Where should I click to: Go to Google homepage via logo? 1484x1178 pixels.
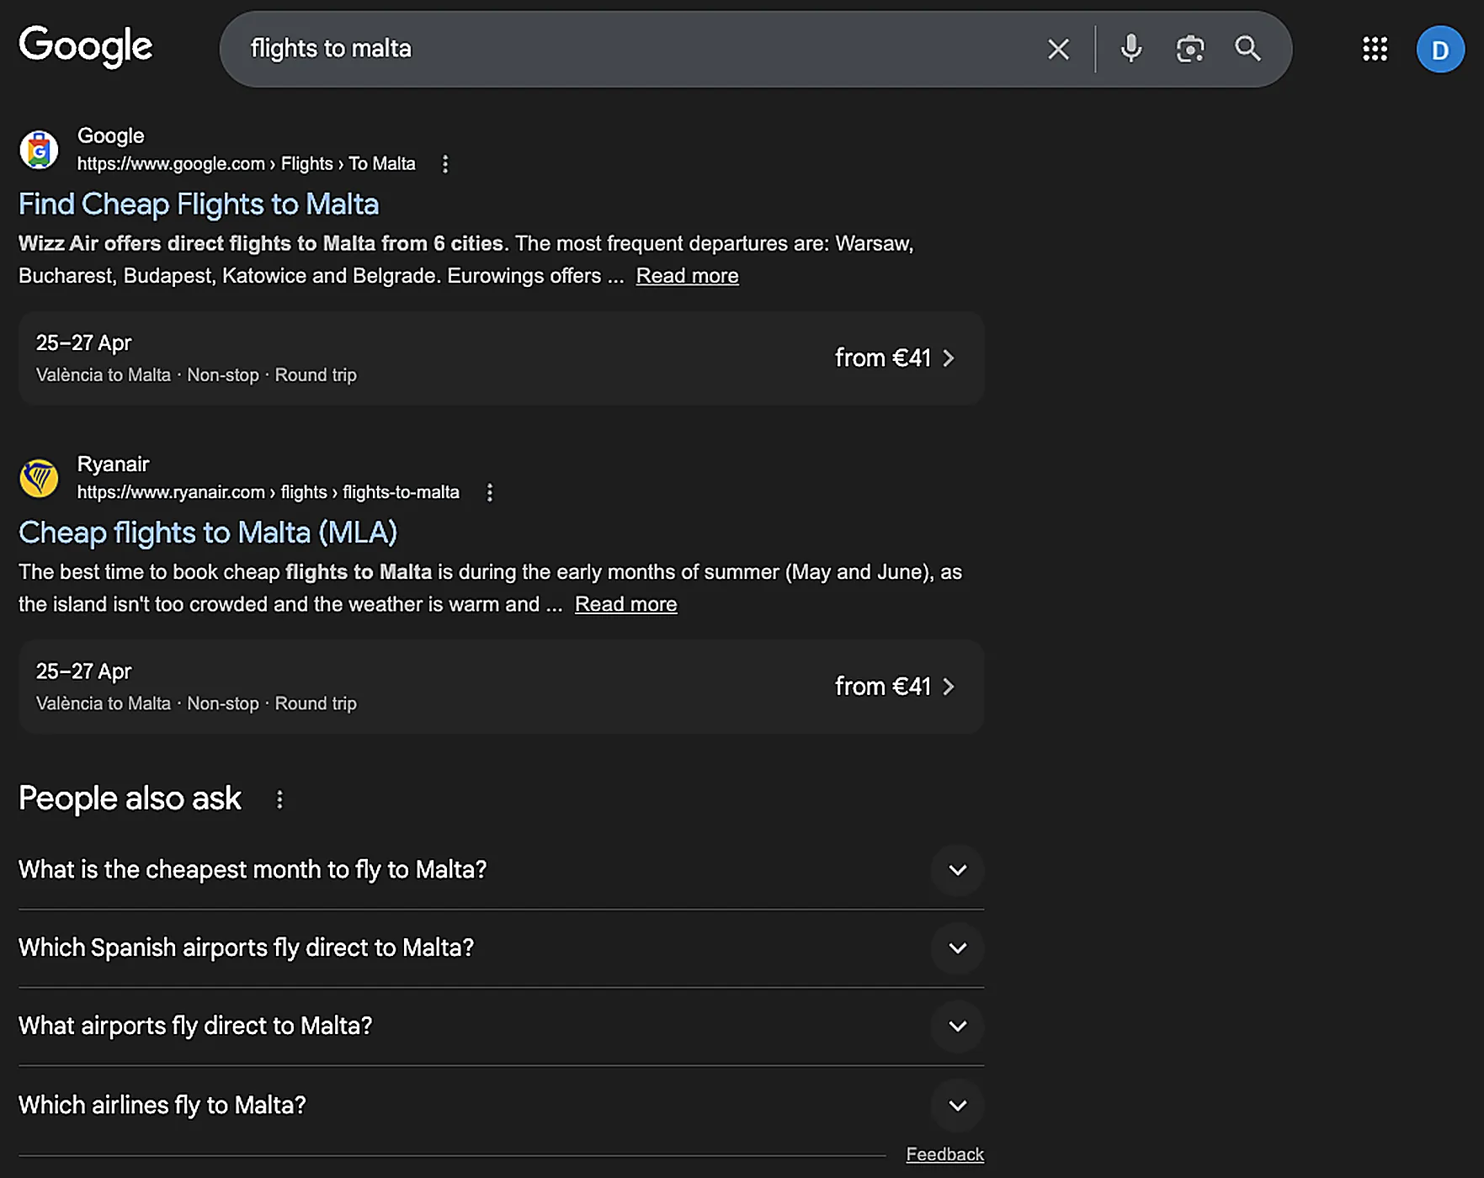[86, 46]
